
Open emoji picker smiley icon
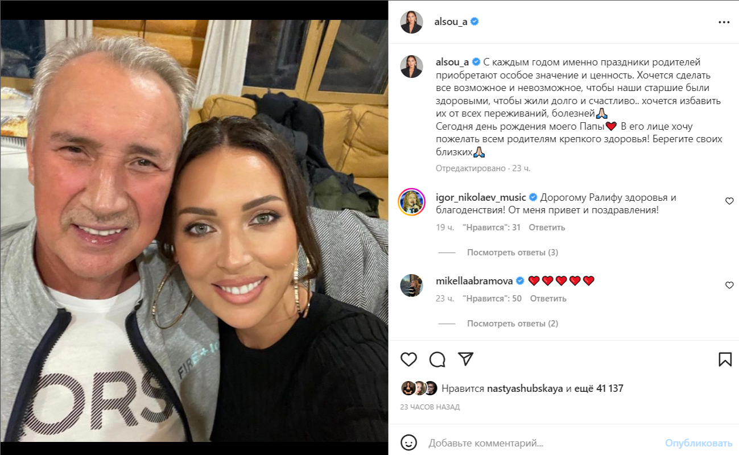408,442
